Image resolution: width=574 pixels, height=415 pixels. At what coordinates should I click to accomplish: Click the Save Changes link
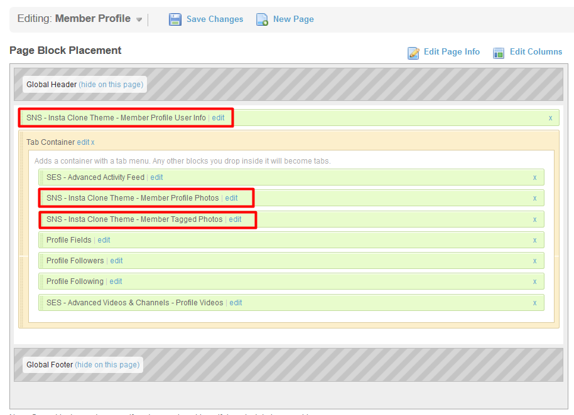pos(215,19)
